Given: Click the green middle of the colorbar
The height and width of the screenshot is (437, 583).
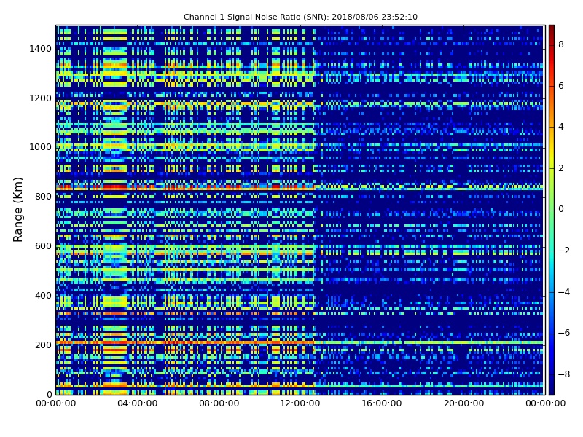Looking at the screenshot, I should click(552, 210).
